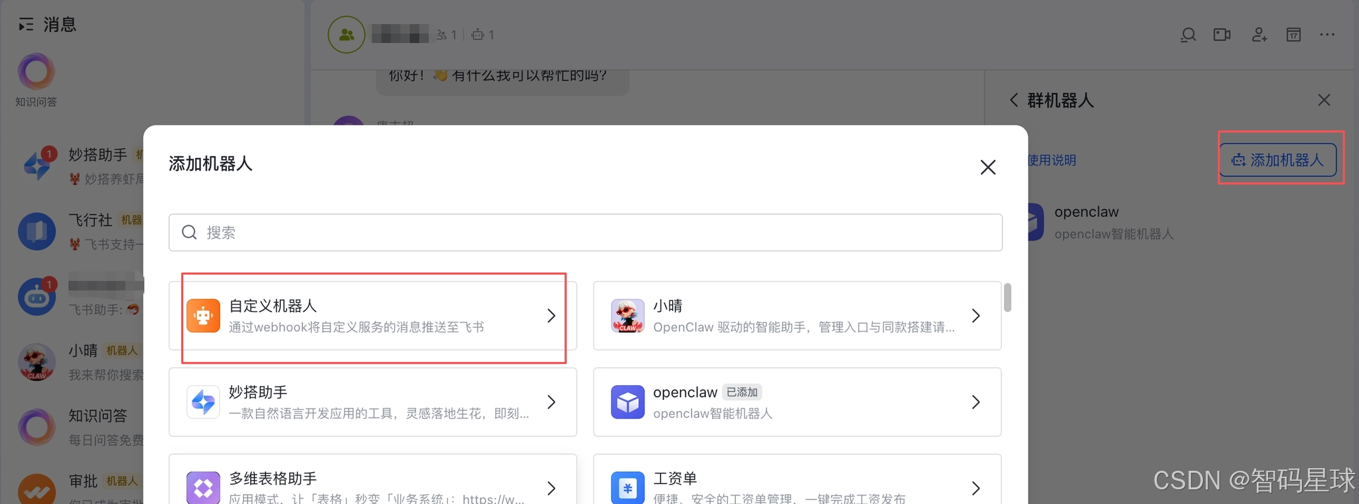Start a video meeting from chat header

pos(1222,34)
